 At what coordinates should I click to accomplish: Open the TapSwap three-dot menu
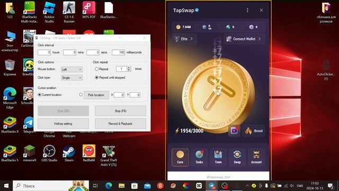pyautogui.click(x=247, y=10)
